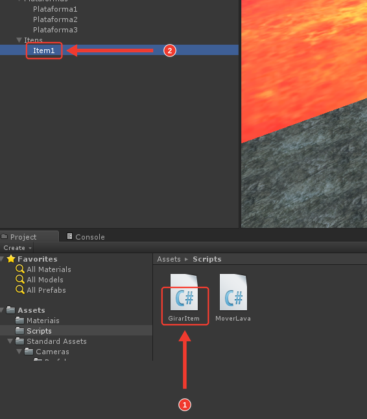This screenshot has height=419, width=367.
Task: Click Scripts in the breadcrumb path
Action: point(207,259)
